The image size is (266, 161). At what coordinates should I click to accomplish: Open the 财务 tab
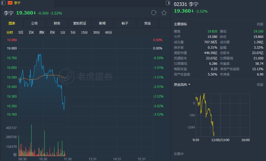pos(57,23)
